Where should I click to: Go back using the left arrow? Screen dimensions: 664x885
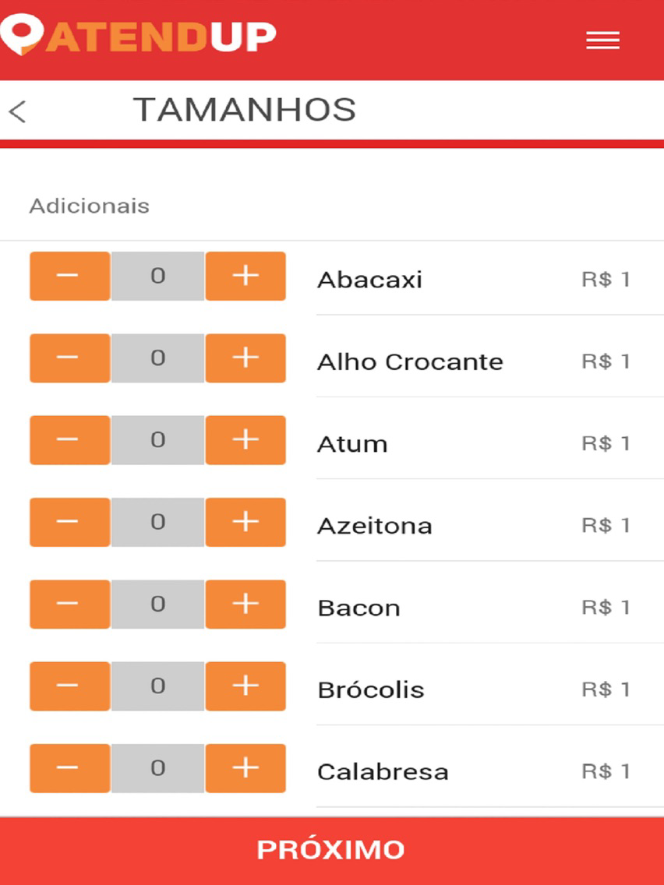click(x=17, y=111)
